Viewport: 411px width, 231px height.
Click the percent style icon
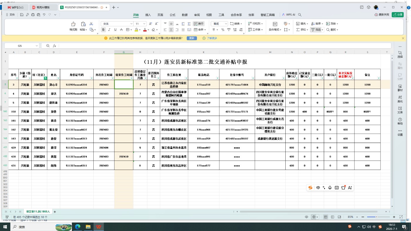(x=223, y=30)
